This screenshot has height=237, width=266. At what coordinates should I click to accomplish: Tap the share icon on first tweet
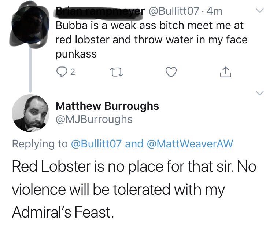226,73
